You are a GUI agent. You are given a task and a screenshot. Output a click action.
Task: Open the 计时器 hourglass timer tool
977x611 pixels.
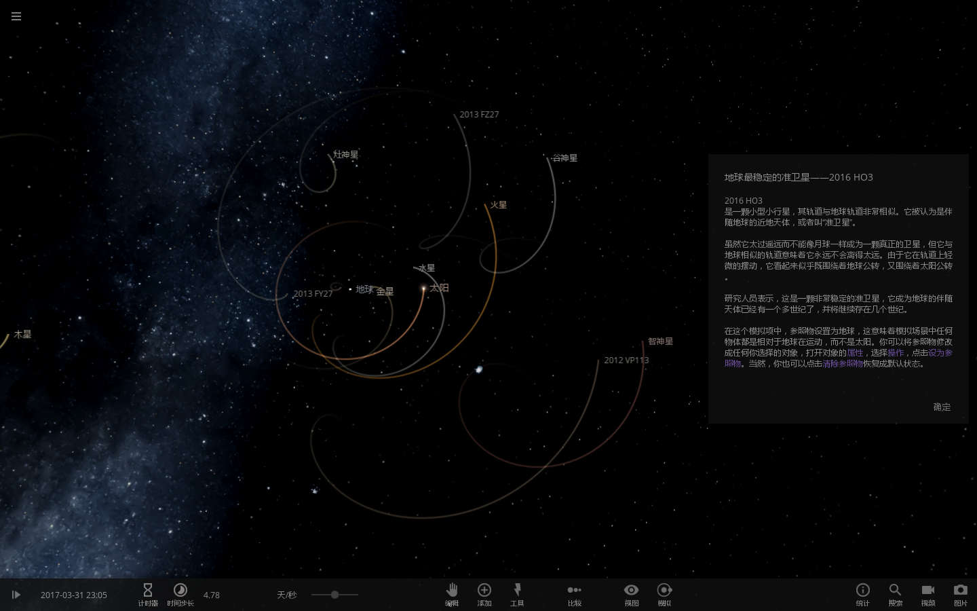tap(148, 594)
